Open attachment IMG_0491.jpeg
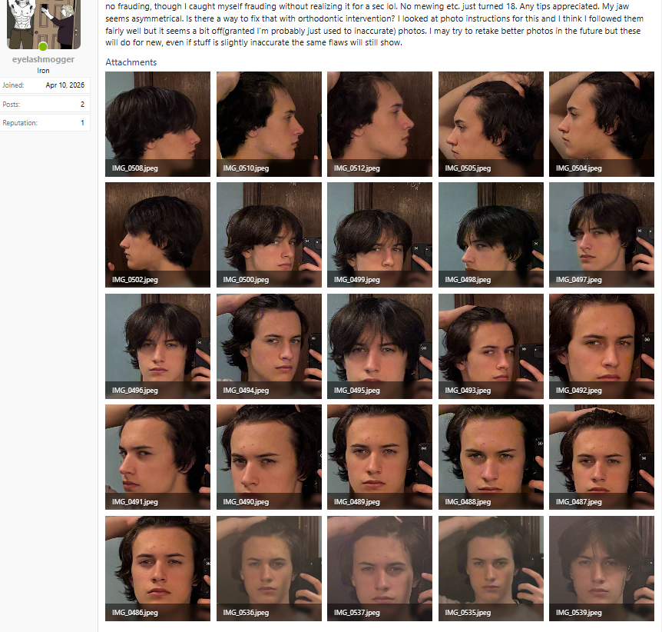This screenshot has width=662, height=632. [157, 457]
